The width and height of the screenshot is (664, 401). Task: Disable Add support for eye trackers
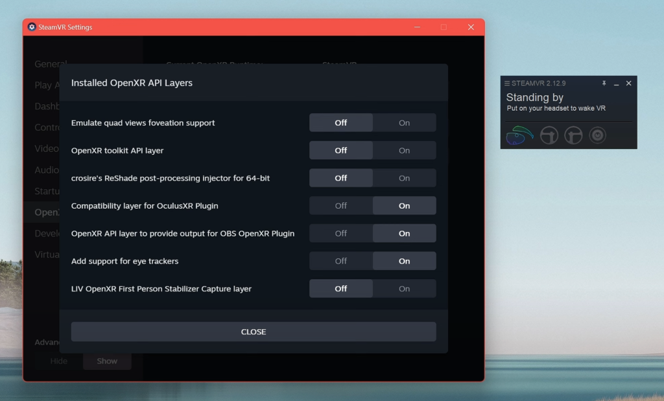pos(341,261)
